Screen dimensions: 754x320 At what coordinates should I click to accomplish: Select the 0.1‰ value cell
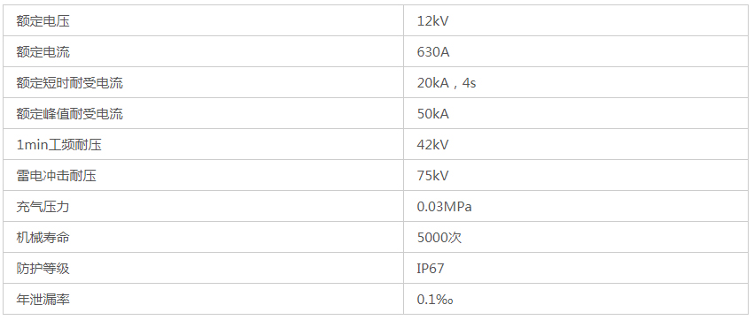coord(577,299)
